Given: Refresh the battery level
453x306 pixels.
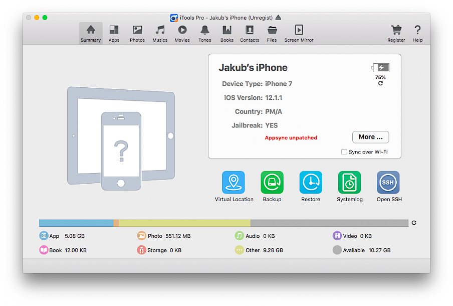Looking at the screenshot, I should tap(380, 83).
